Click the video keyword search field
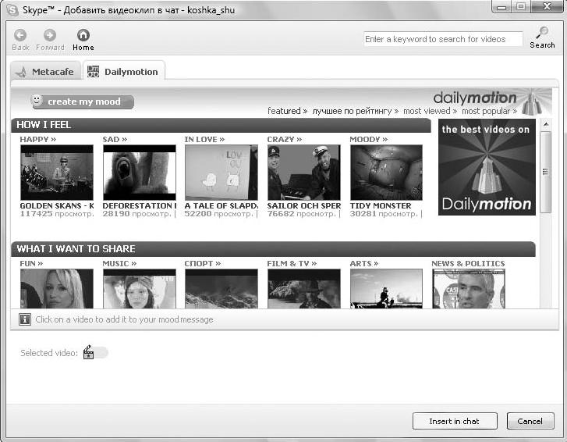 point(442,39)
